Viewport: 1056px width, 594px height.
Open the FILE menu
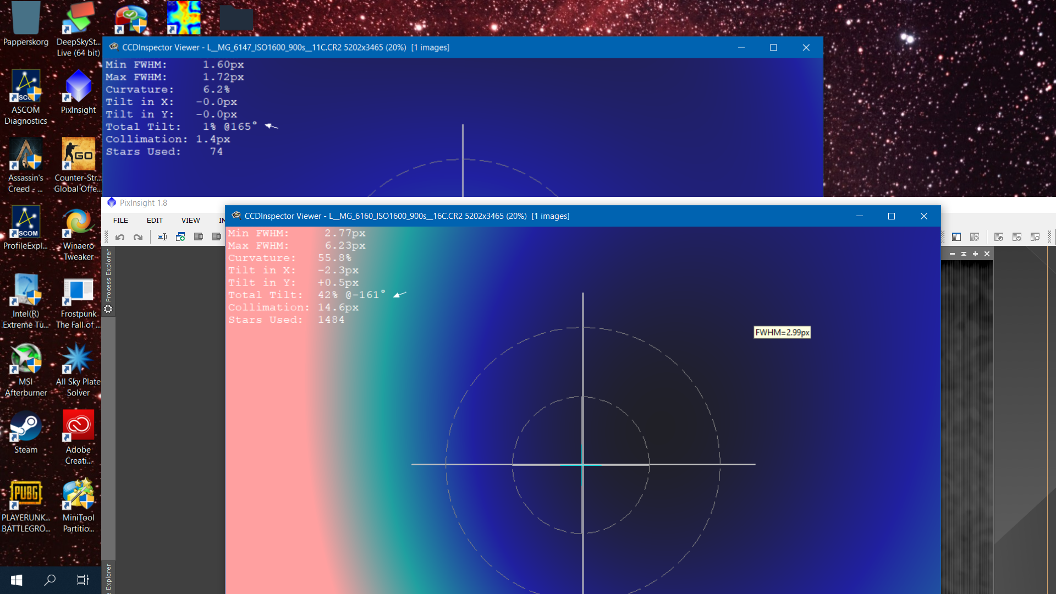tap(120, 220)
